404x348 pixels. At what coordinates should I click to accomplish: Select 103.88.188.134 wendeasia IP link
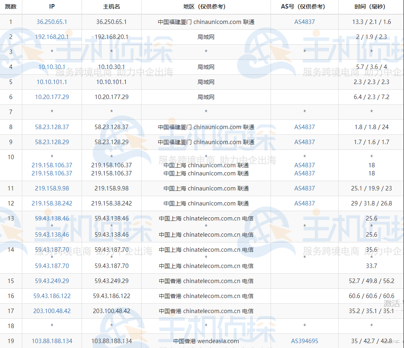(x=52, y=341)
